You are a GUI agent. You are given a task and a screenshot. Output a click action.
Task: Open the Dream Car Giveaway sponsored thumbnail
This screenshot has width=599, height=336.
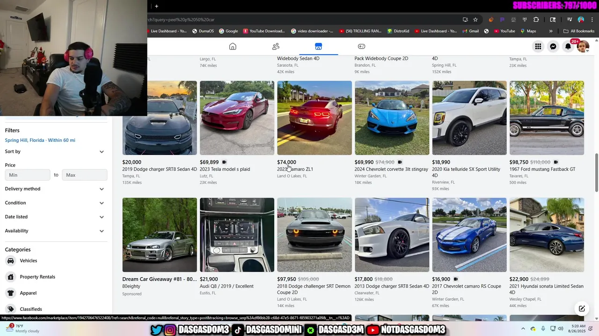pyautogui.click(x=160, y=235)
